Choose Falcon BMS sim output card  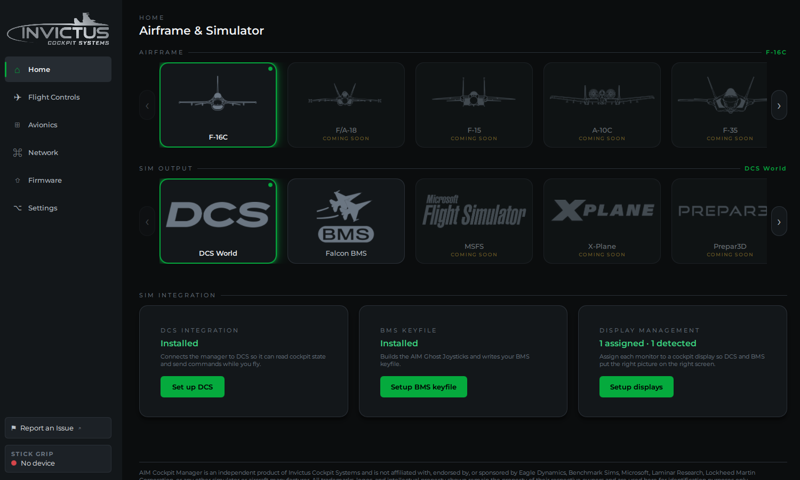point(346,221)
